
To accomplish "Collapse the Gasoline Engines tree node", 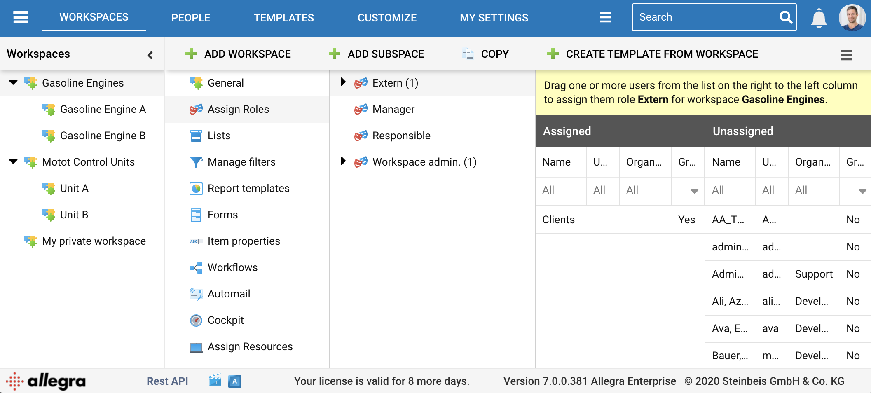I will (x=13, y=82).
